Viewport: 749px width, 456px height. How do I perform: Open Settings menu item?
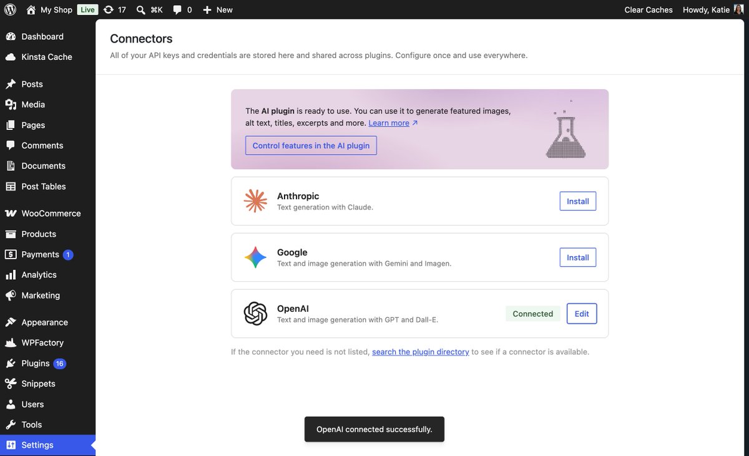(47, 445)
